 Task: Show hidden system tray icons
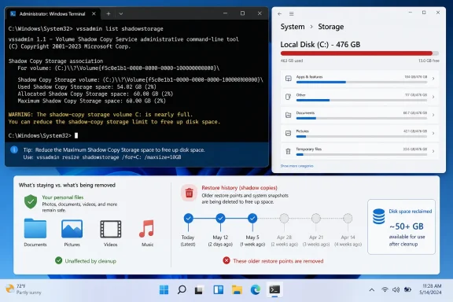pyautogui.click(x=372, y=289)
